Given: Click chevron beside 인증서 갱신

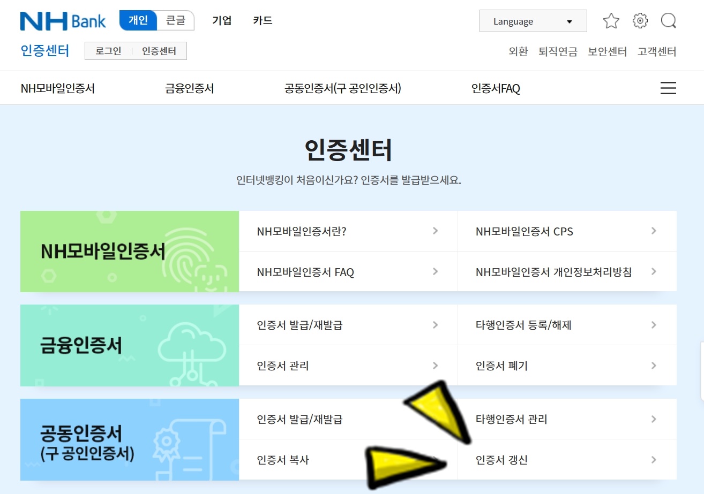Looking at the screenshot, I should click(654, 460).
